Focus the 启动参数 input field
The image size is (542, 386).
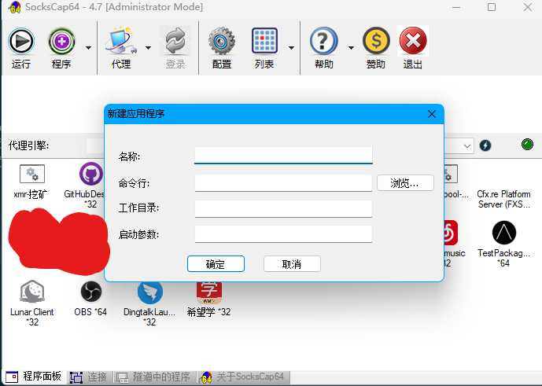(x=283, y=234)
